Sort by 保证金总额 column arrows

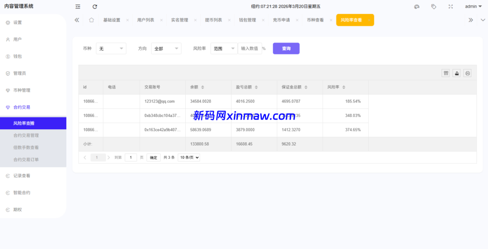pos(306,88)
